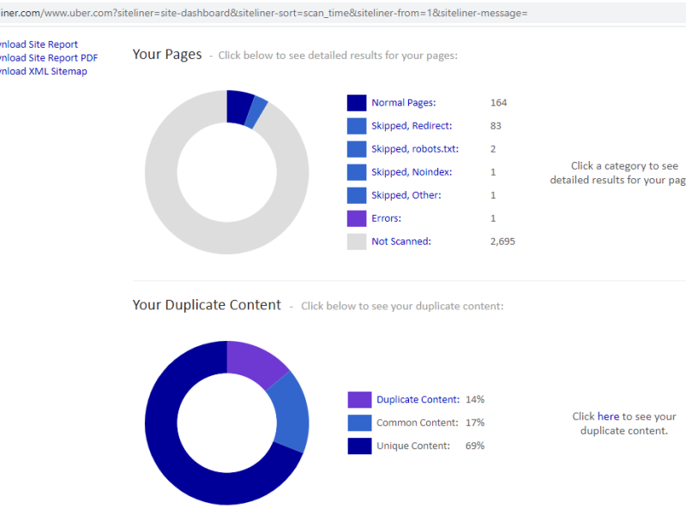Screen dimensions: 686x514
Task: Click the Common Content blue legend square
Action: (359, 422)
